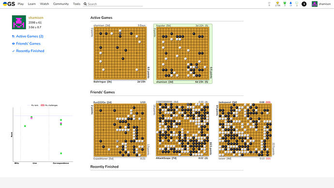This screenshot has height=188, width=334.
Task: Click the Correspondence axis label on chart
Action: (x=61, y=163)
